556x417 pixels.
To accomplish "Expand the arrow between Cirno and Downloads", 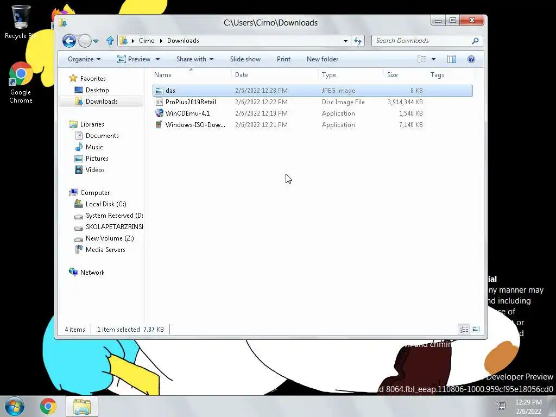I will [161, 41].
